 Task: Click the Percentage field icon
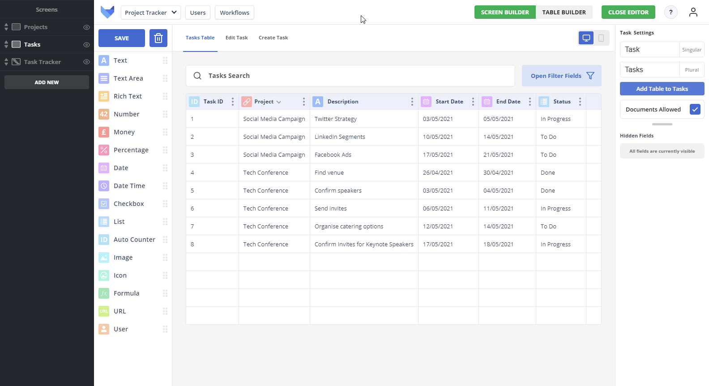coord(104,150)
